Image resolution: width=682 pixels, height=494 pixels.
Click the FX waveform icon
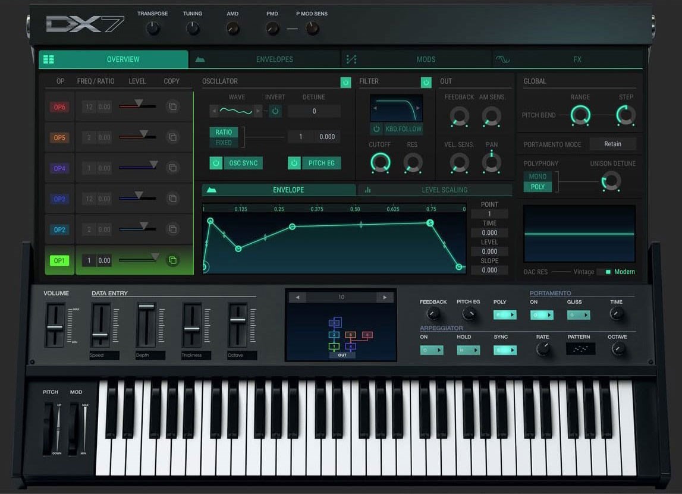tap(502, 59)
